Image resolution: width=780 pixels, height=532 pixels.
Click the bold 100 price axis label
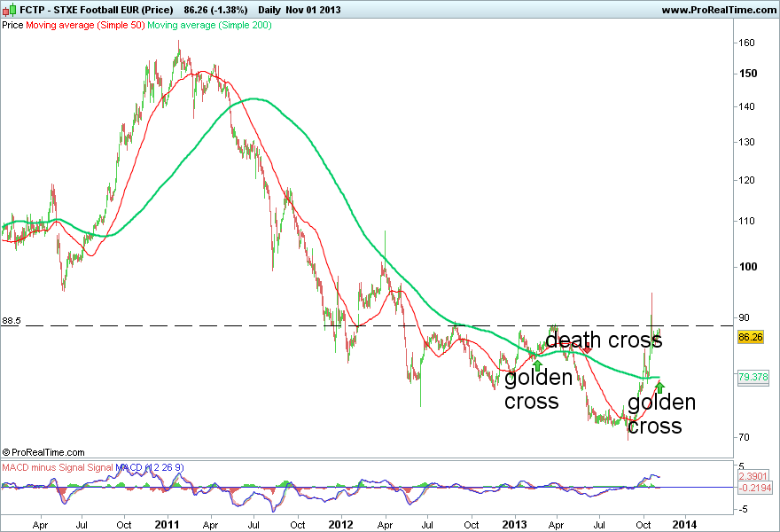pyautogui.click(x=748, y=267)
